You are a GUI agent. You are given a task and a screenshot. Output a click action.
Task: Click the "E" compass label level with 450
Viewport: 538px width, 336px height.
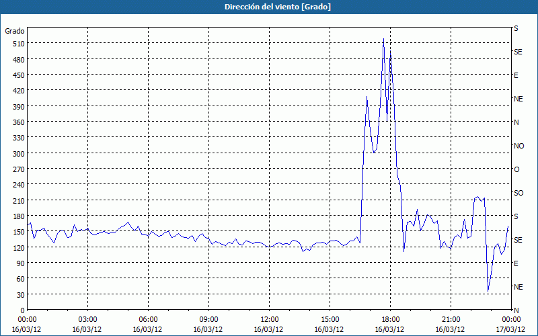(516, 75)
